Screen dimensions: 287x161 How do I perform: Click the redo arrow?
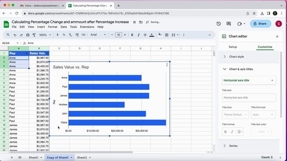(x=21, y=35)
